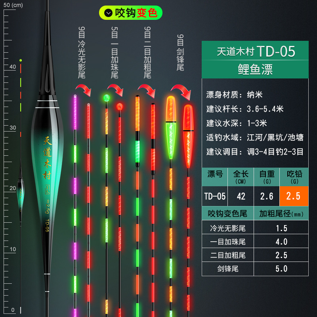Select the 5目一目加珠尾 vertical label
Screen dimensions: 317x317
pyautogui.click(x=115, y=53)
